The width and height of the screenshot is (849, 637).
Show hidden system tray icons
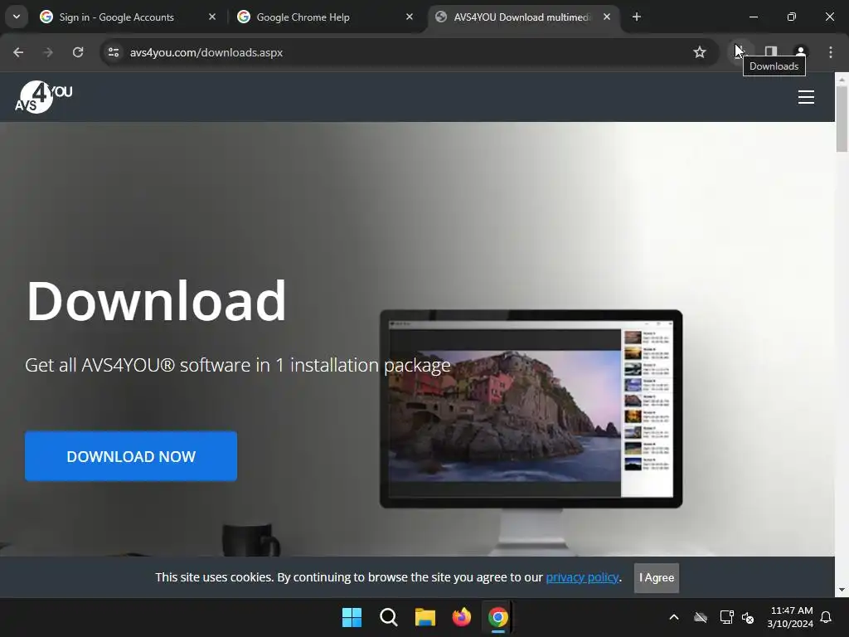pos(674,617)
